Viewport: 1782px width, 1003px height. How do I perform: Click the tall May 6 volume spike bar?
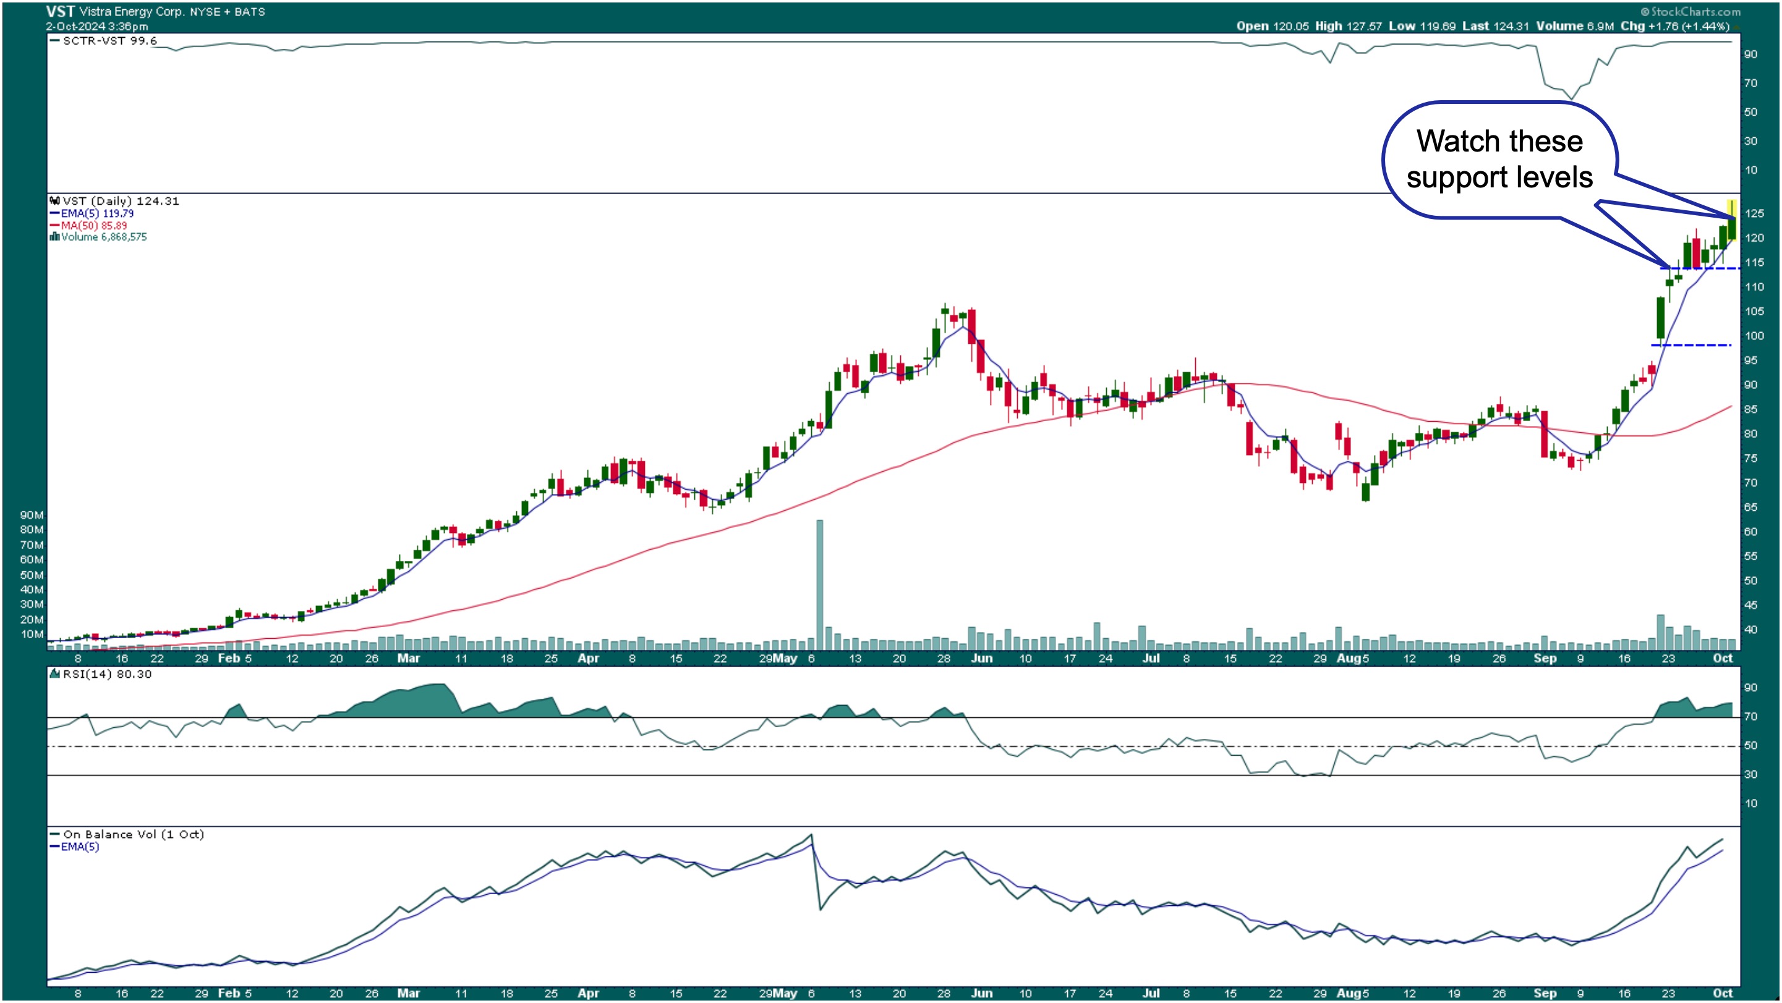pyautogui.click(x=820, y=583)
